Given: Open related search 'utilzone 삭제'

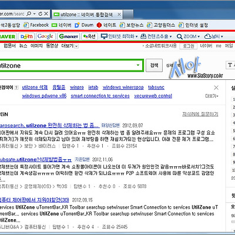Looking at the screenshot, I should click(x=35, y=88).
